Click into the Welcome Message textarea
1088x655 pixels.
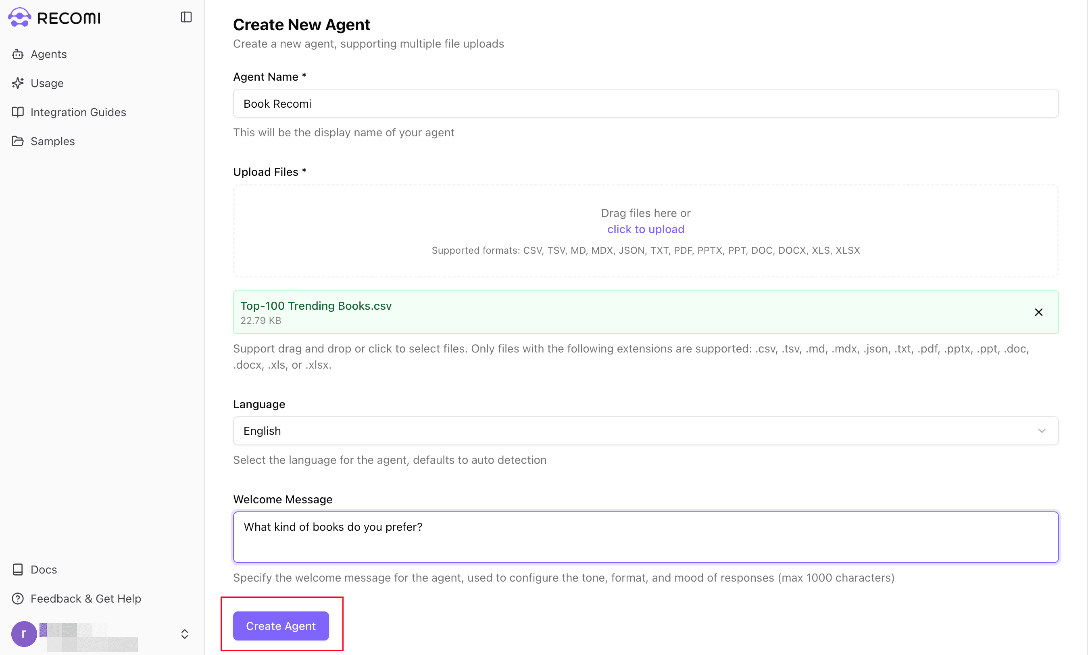tap(645, 537)
